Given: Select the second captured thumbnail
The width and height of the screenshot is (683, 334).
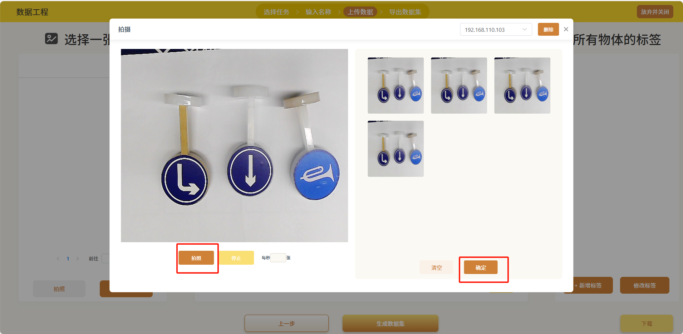Looking at the screenshot, I should click(x=459, y=85).
